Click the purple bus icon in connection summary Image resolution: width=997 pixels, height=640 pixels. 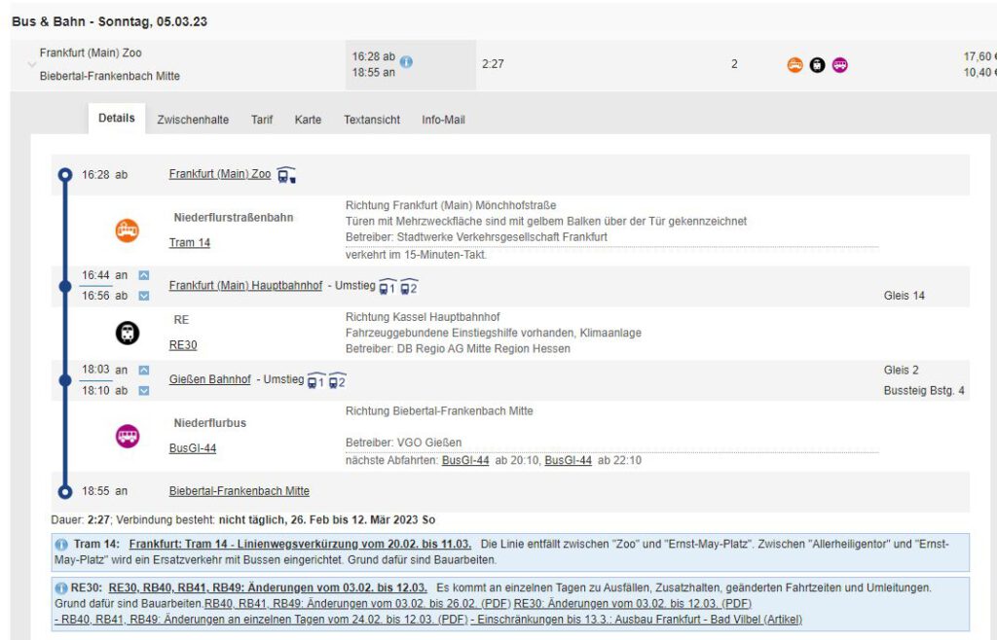coord(840,65)
